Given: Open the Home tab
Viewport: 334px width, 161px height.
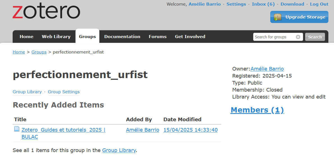Looking at the screenshot, I should point(26,36).
